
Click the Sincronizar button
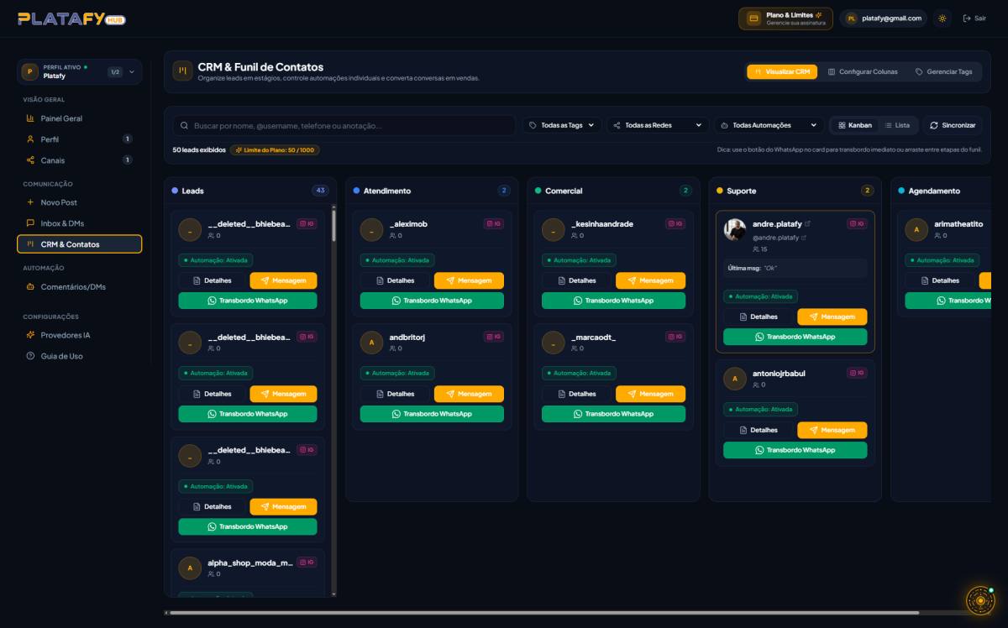coord(953,125)
